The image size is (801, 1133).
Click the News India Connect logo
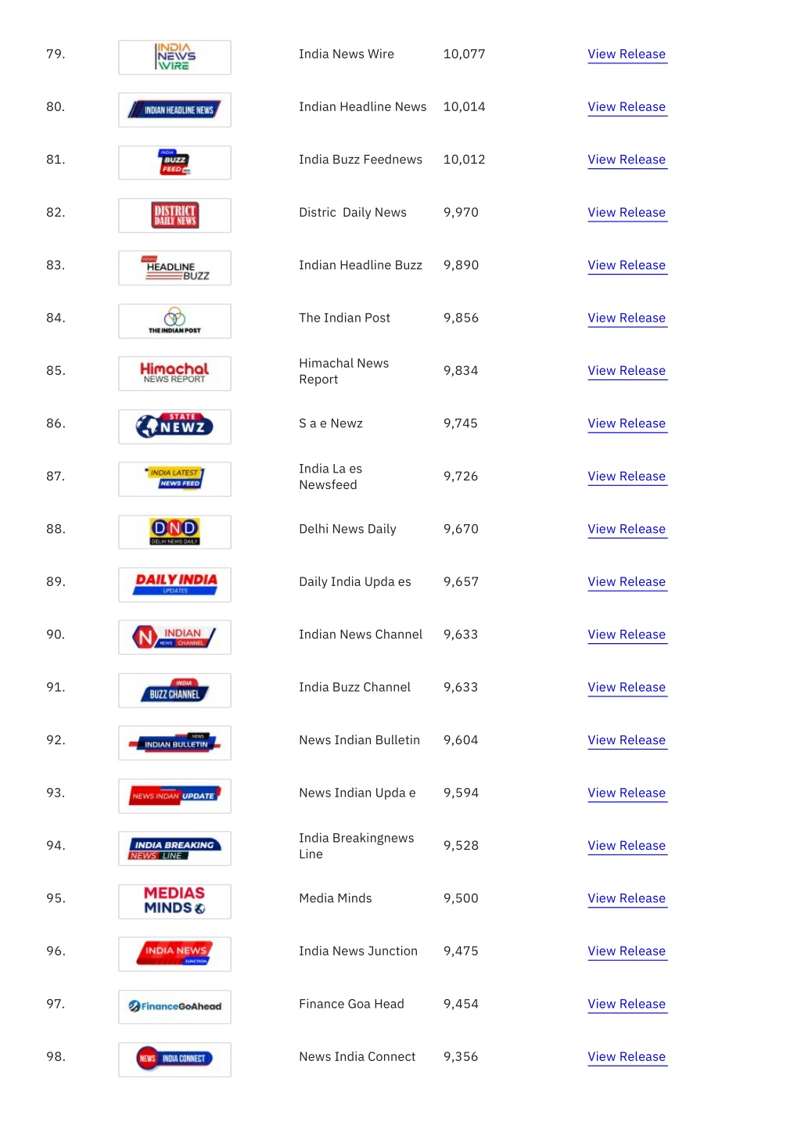(x=174, y=1059)
